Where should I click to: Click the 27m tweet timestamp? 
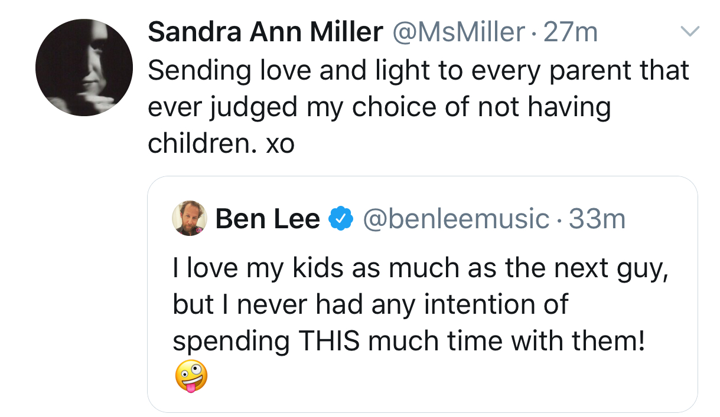pos(571,32)
